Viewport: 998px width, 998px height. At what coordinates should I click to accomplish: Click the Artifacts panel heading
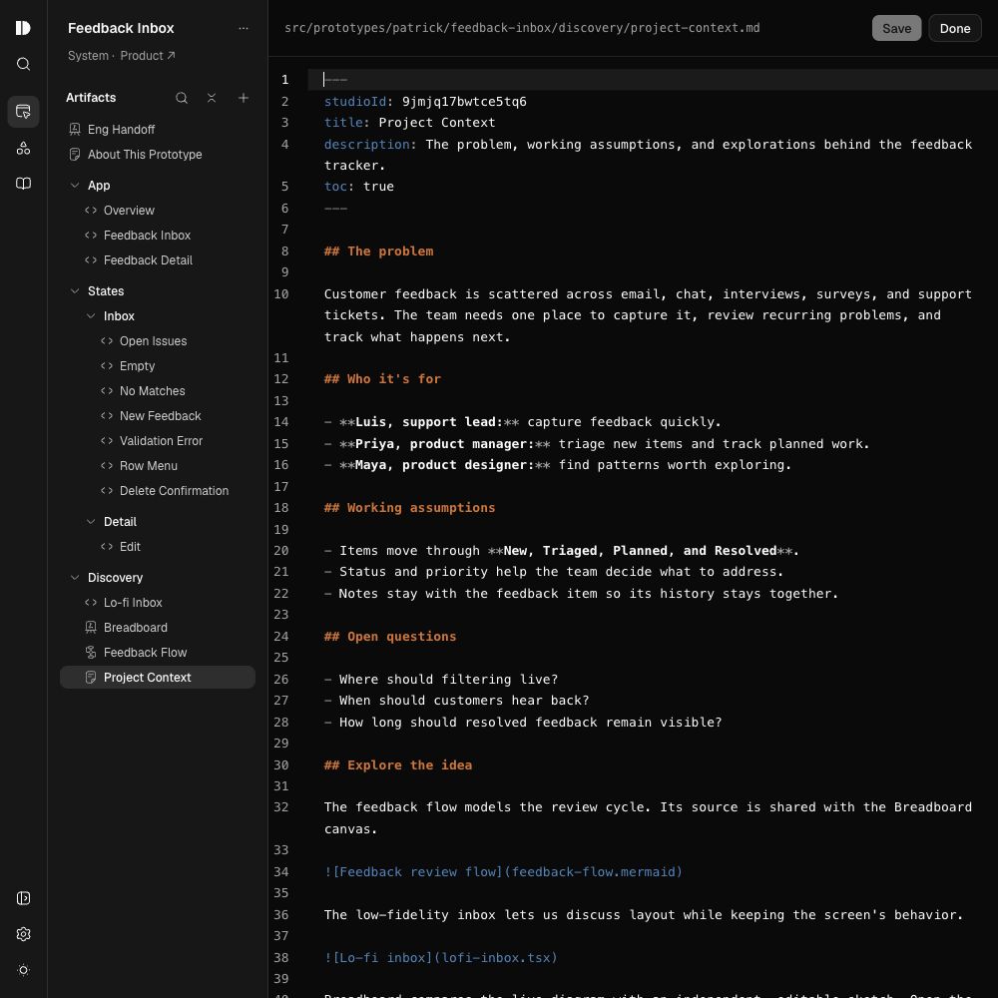(91, 98)
